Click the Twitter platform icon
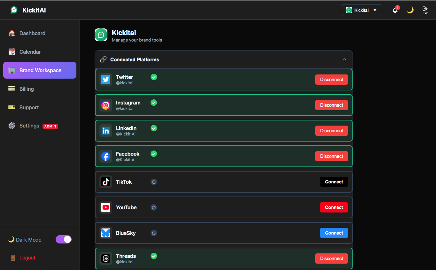Image resolution: width=436 pixels, height=270 pixels. pyautogui.click(x=105, y=80)
